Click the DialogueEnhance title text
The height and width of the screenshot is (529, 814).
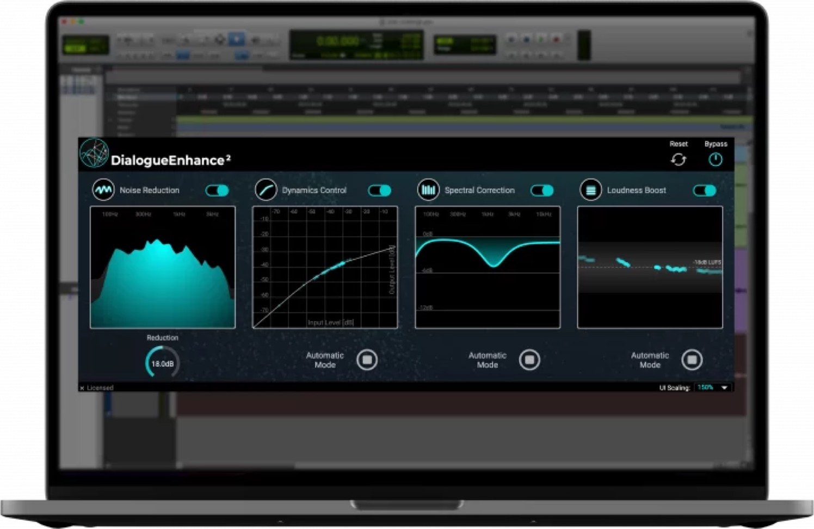pyautogui.click(x=171, y=161)
